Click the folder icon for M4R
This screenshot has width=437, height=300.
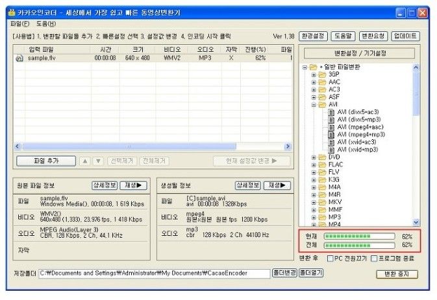click(322, 194)
